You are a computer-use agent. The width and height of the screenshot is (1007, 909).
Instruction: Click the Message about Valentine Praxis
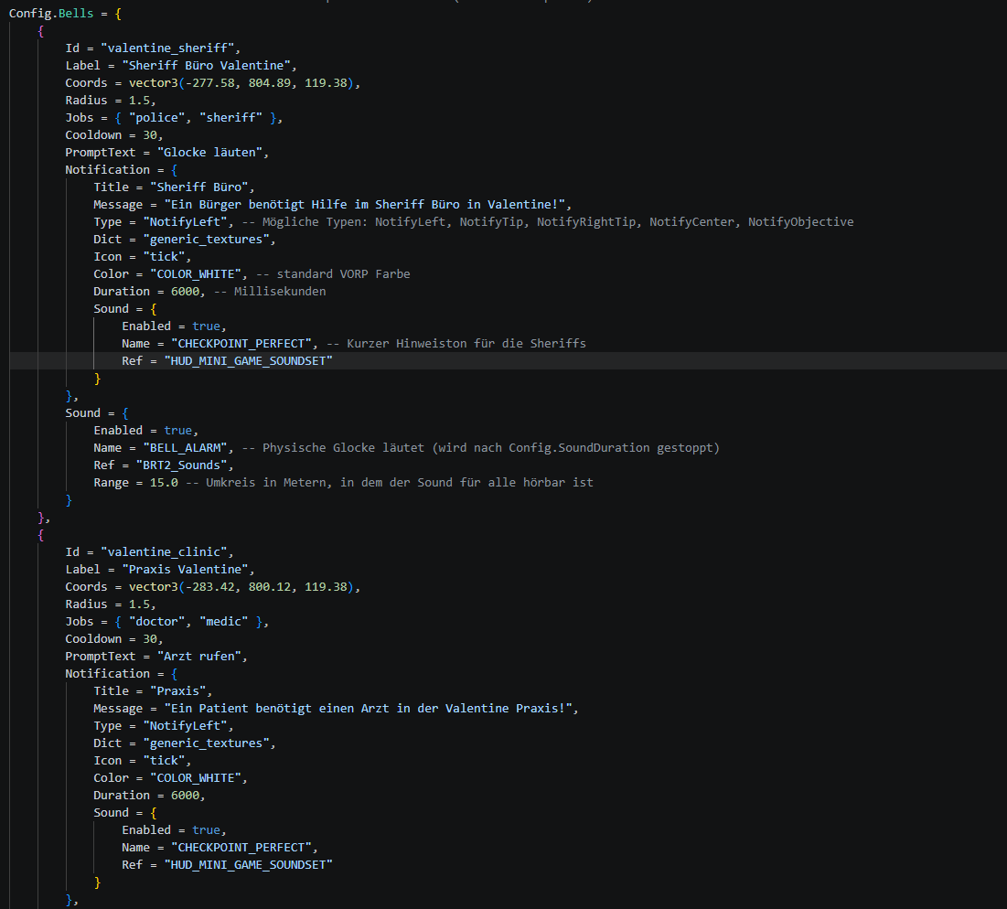[368, 708]
